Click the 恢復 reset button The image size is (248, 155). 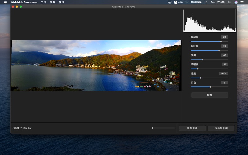210,95
